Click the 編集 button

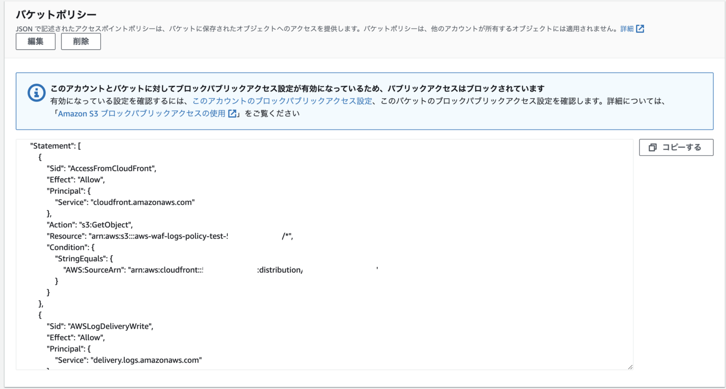click(x=35, y=42)
